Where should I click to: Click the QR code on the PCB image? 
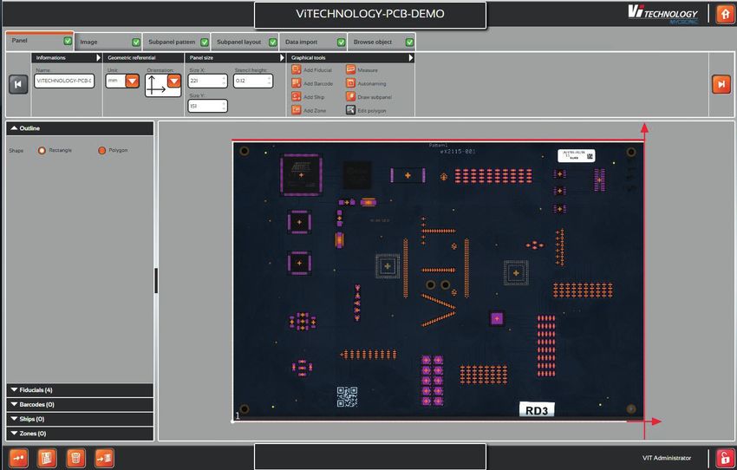pos(347,396)
